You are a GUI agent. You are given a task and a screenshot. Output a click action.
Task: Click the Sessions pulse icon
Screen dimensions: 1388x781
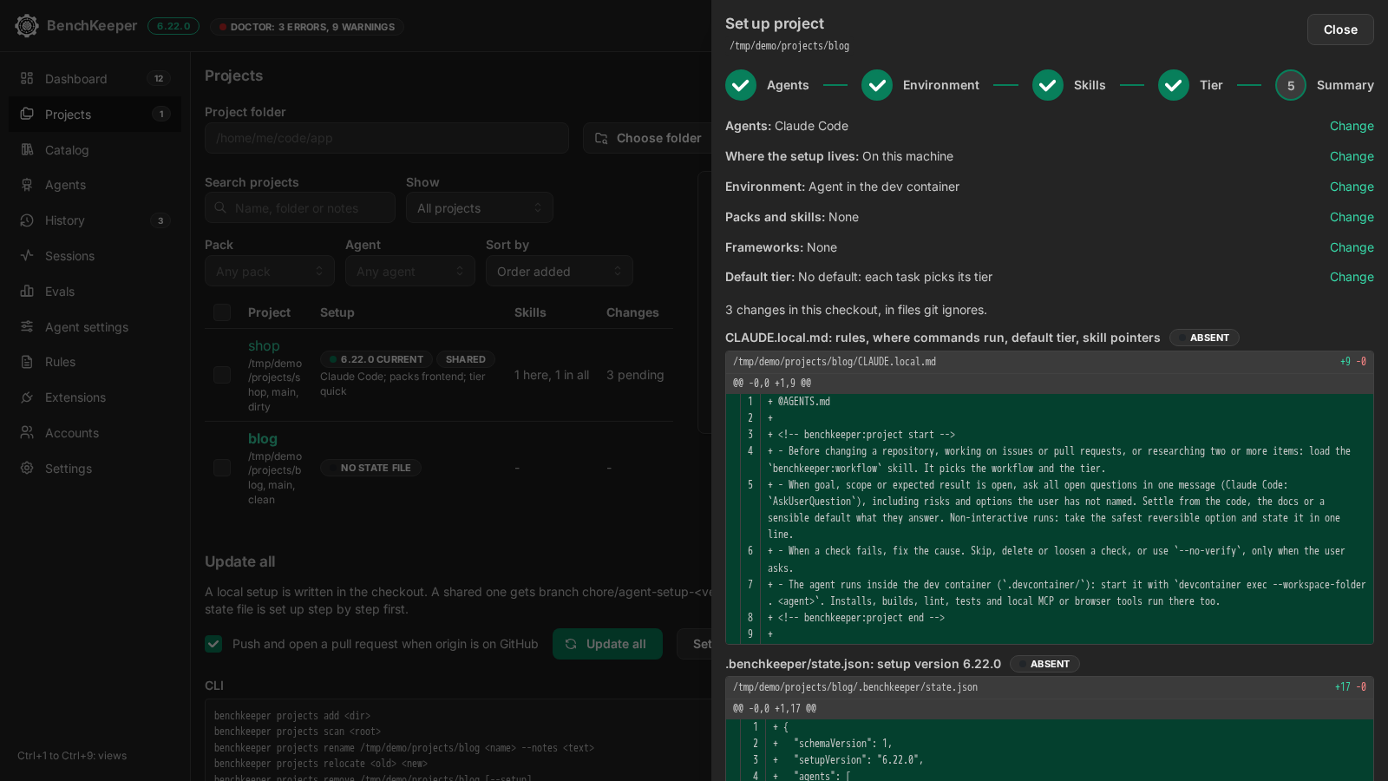click(x=27, y=255)
